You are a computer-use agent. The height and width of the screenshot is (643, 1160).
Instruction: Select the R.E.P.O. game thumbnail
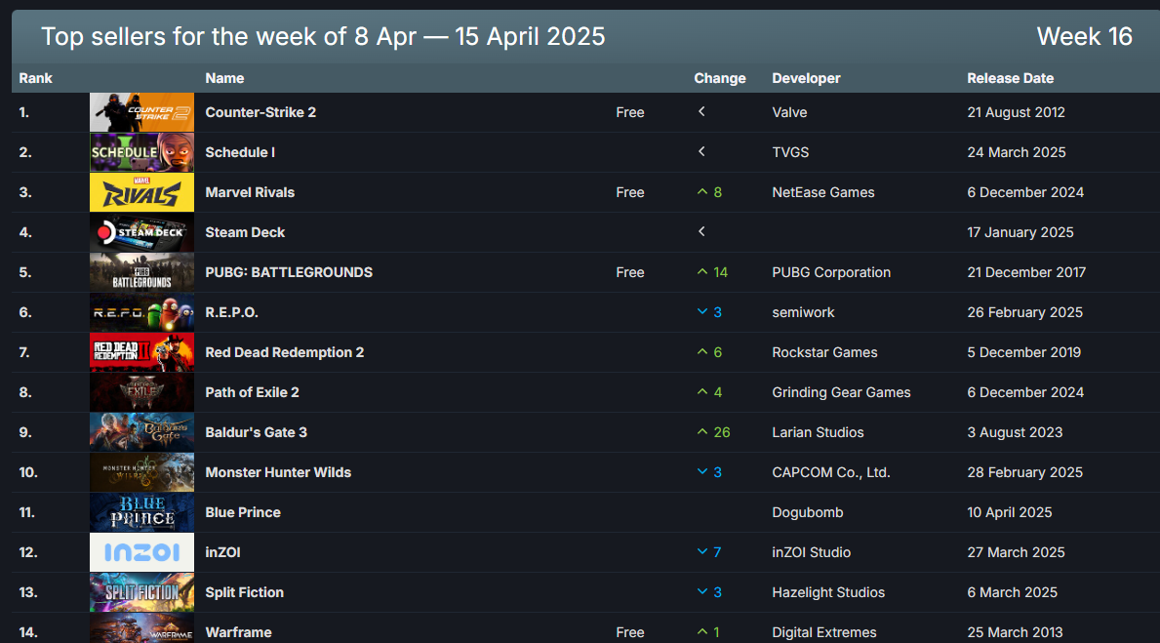click(x=141, y=312)
